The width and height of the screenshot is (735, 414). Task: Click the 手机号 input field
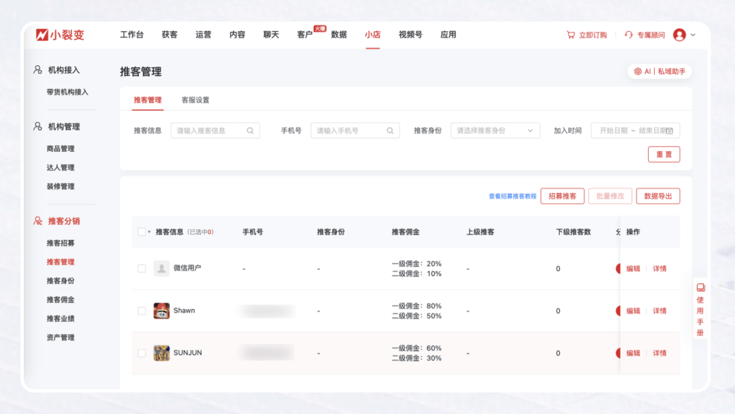tap(348, 131)
